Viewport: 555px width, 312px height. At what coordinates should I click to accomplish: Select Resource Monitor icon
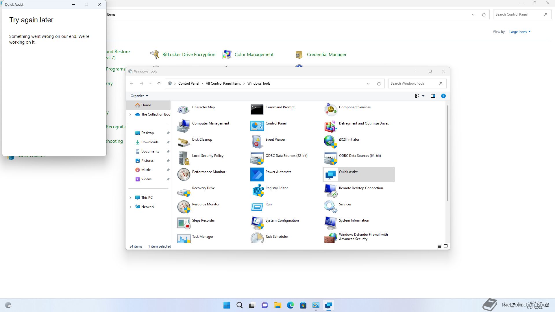pyautogui.click(x=184, y=207)
